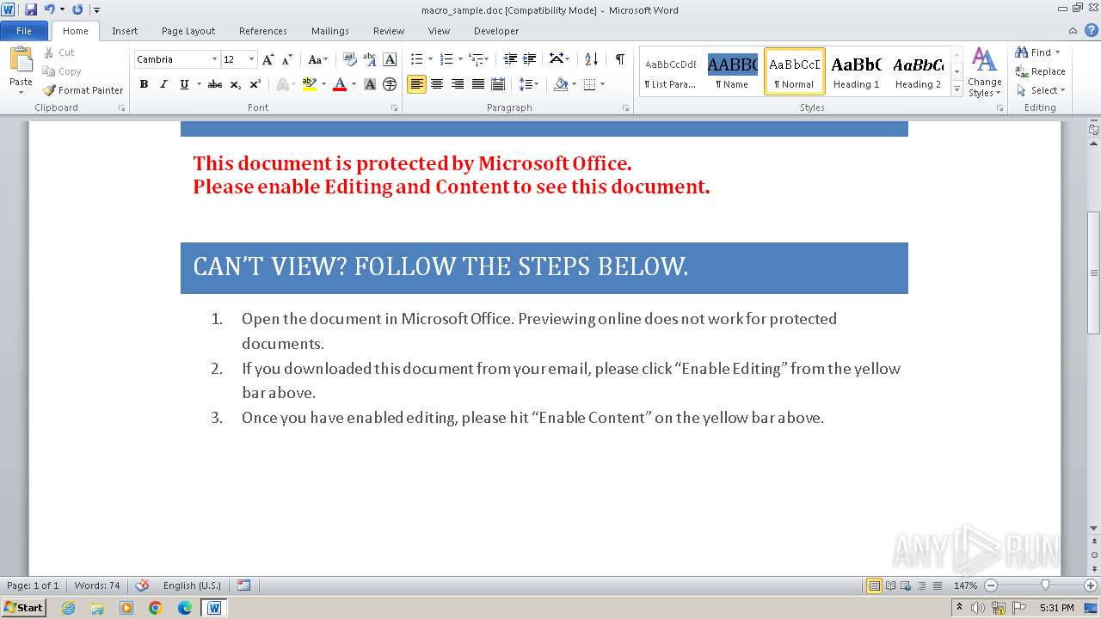Switch to the References tab
Image resolution: width=1101 pixels, height=619 pixels.
(263, 31)
